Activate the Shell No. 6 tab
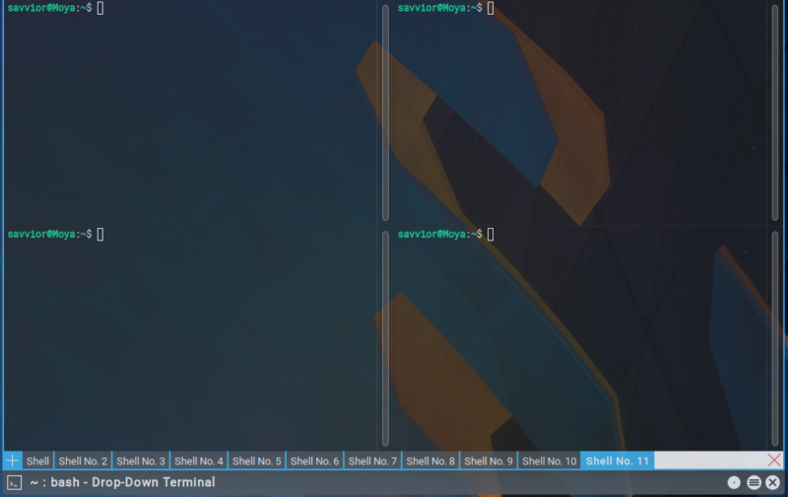This screenshot has width=788, height=497. point(315,461)
